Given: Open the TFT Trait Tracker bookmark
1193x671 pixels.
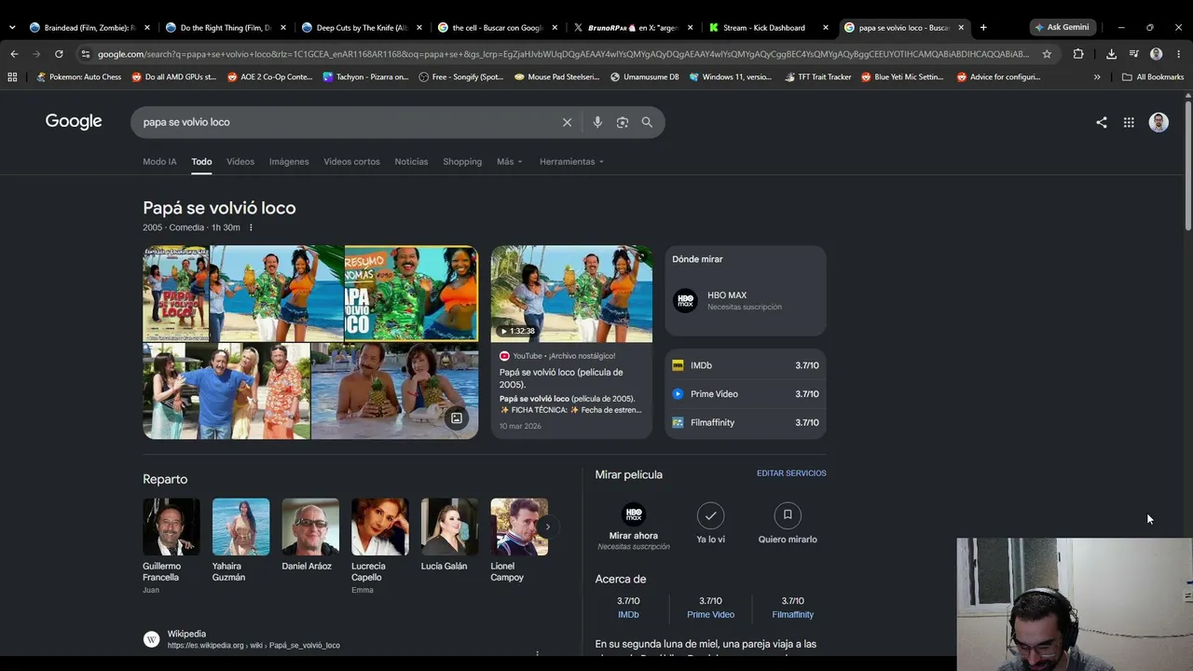Looking at the screenshot, I should coord(817,77).
